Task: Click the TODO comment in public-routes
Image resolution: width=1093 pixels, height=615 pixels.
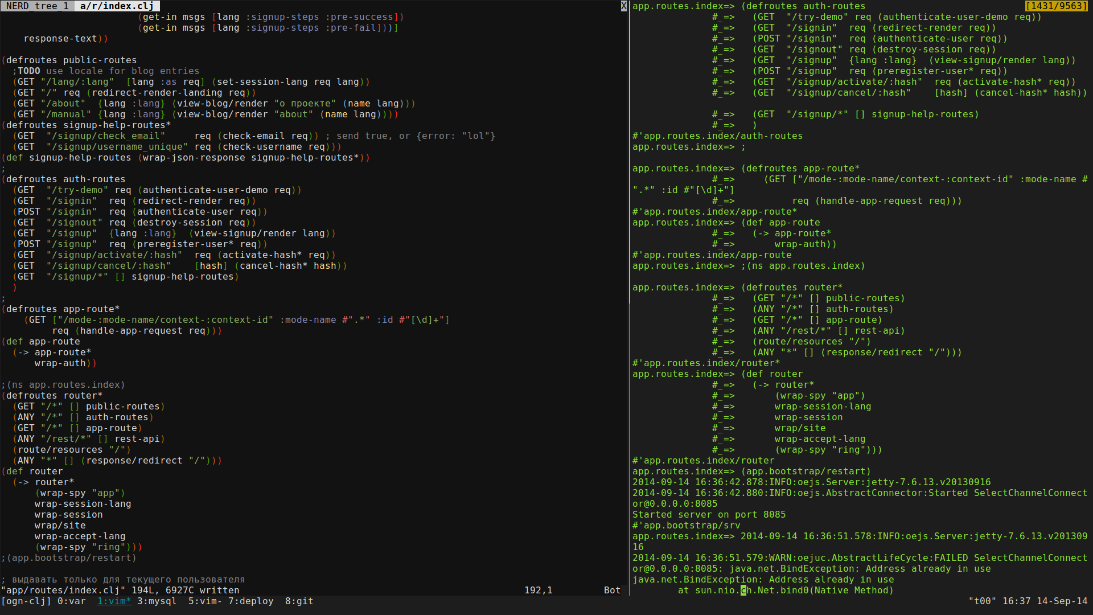Action: click(29, 71)
